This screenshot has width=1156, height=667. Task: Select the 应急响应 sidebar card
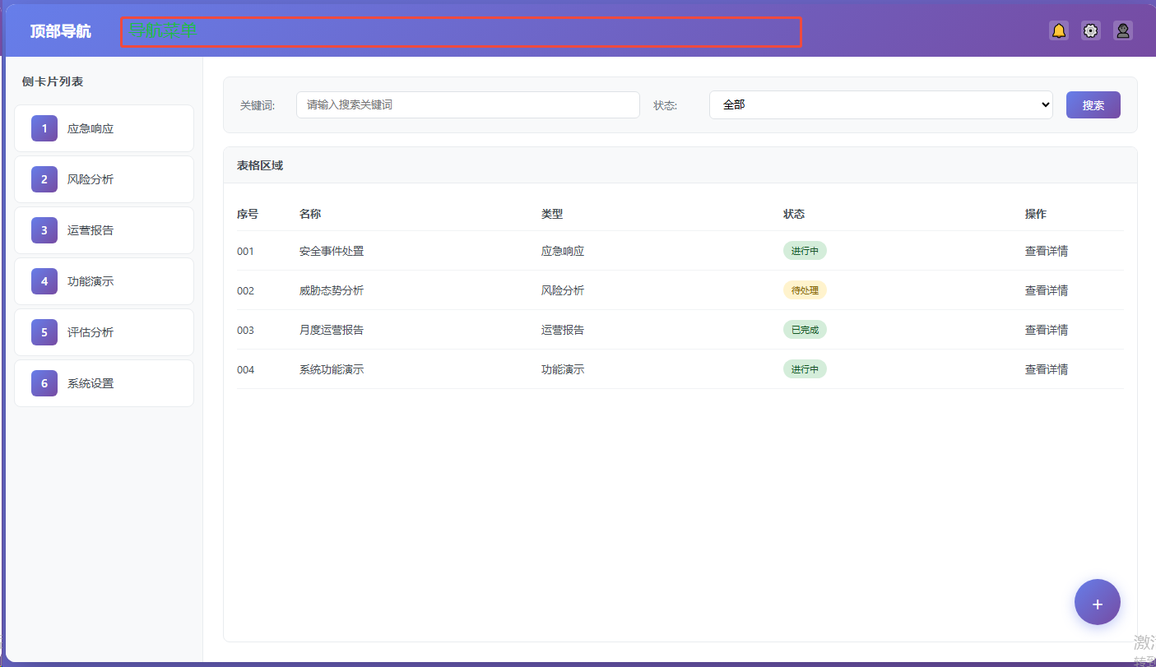click(x=104, y=128)
